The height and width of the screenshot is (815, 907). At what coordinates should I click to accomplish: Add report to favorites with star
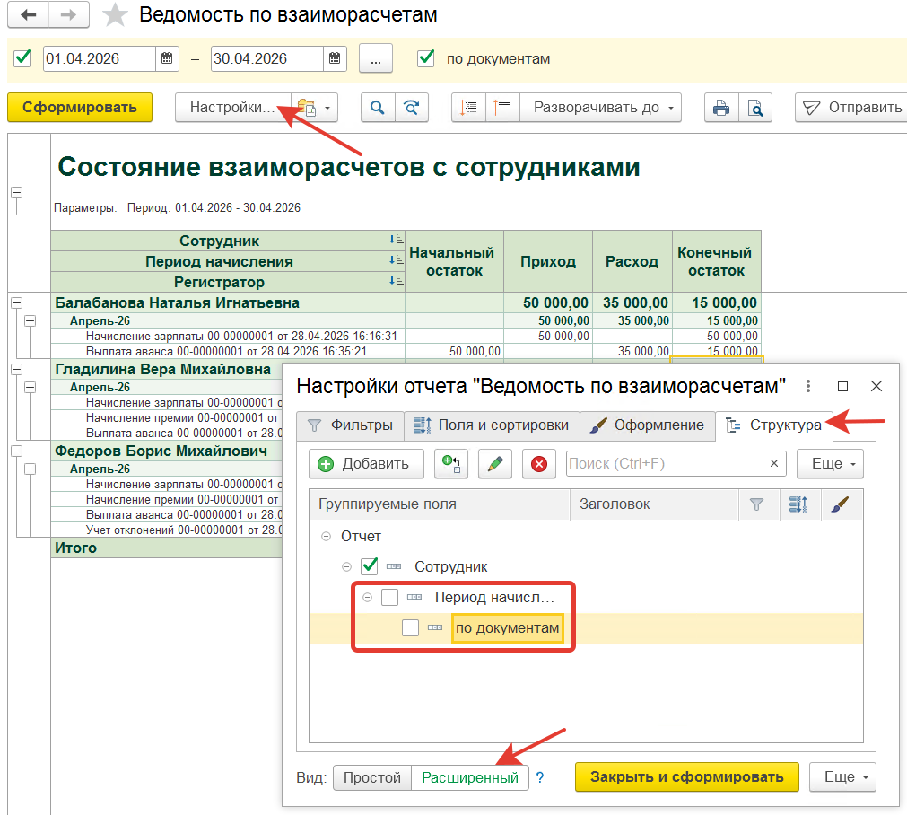tap(115, 15)
